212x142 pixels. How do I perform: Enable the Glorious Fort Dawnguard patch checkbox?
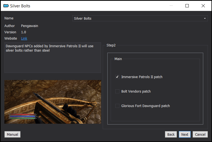(117, 106)
